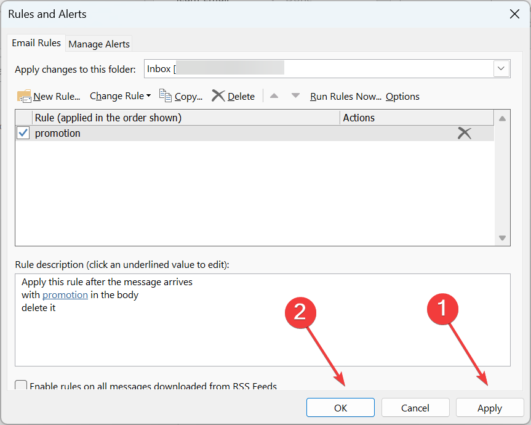Open rule Options
Viewport: 531px width, 425px height.
point(402,97)
